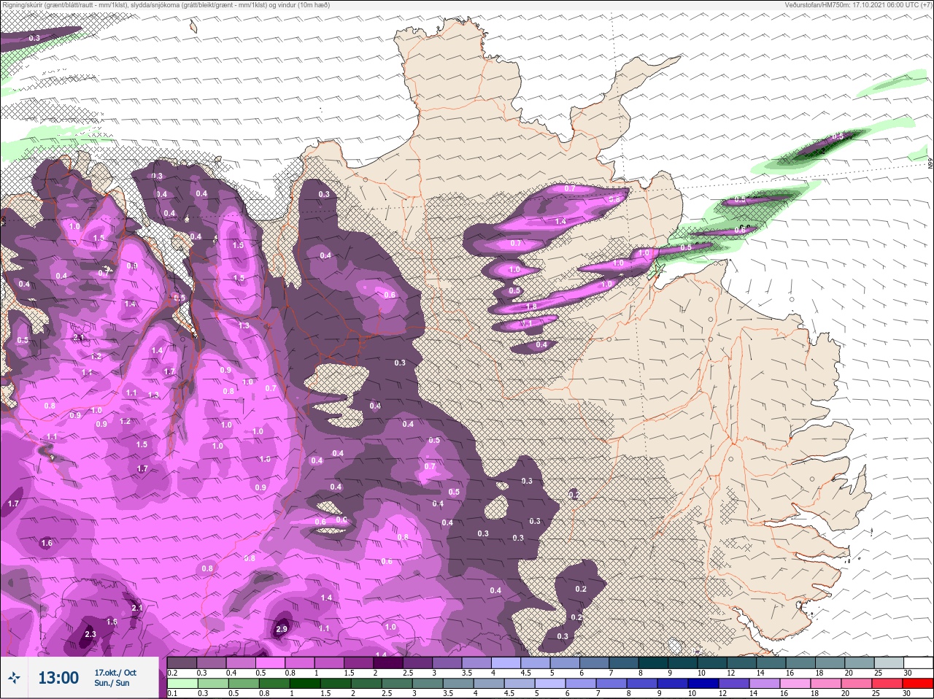This screenshot has width=934, height=699.
Task: Select the red 30 swatch in bottom legend
Action: tap(918, 684)
